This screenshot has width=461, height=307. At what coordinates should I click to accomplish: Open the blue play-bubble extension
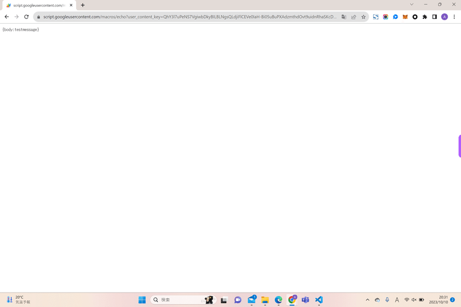[395, 17]
